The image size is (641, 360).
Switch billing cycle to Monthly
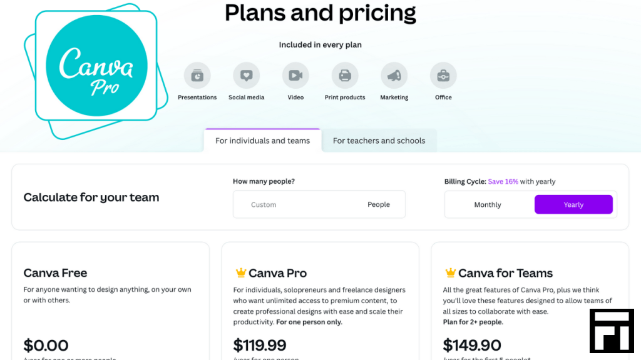coord(488,204)
